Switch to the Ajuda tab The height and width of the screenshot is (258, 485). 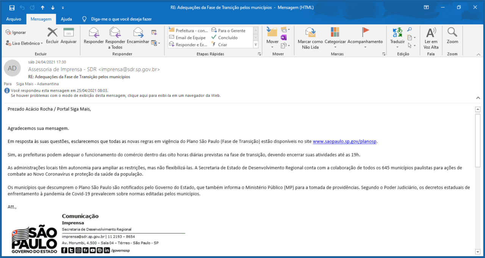pos(66,19)
